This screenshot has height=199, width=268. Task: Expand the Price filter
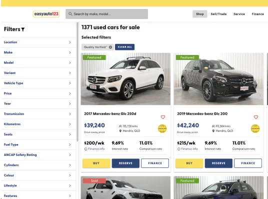coord(38,93)
